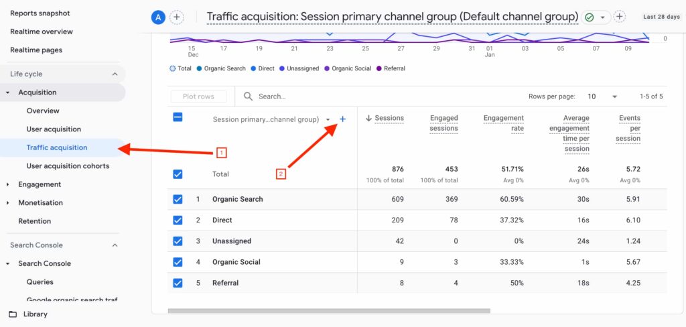
Task: Add secondary dimension with blue plus
Action: [x=342, y=119]
